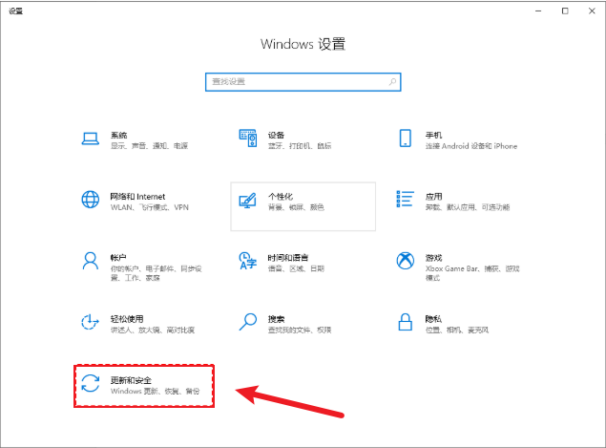The width and height of the screenshot is (606, 448).
Task: Open the 系统 laptop icon
Action: 90,139
